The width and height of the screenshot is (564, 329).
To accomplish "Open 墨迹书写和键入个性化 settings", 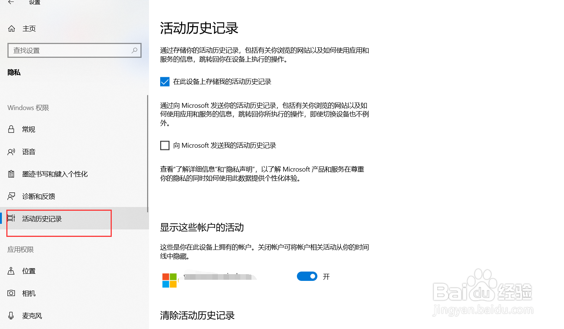I will point(74,174).
